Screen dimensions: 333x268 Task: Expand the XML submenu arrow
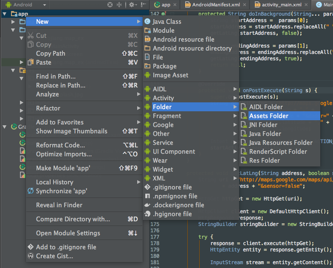[235, 178]
